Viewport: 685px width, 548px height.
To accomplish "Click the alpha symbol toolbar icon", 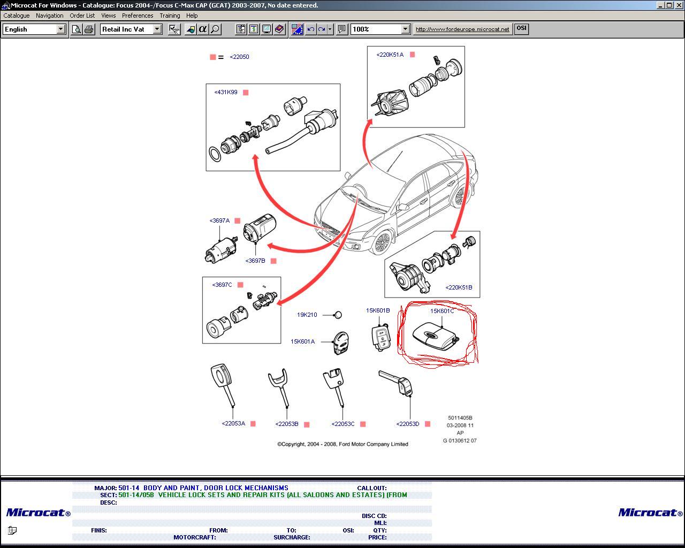I will (203, 29).
